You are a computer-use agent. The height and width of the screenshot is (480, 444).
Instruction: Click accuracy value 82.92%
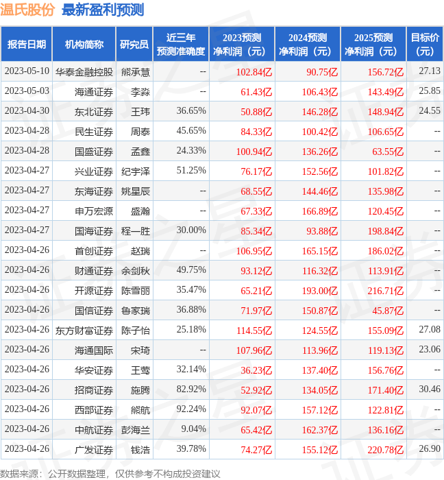point(191,389)
